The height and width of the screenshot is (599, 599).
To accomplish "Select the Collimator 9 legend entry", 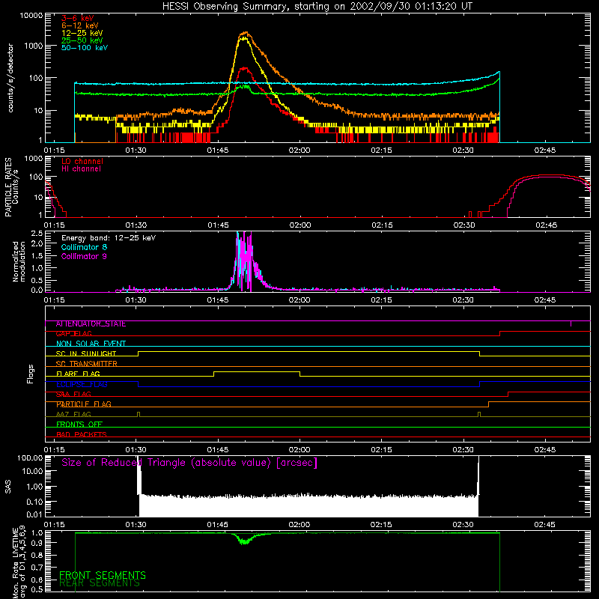I will [84, 256].
